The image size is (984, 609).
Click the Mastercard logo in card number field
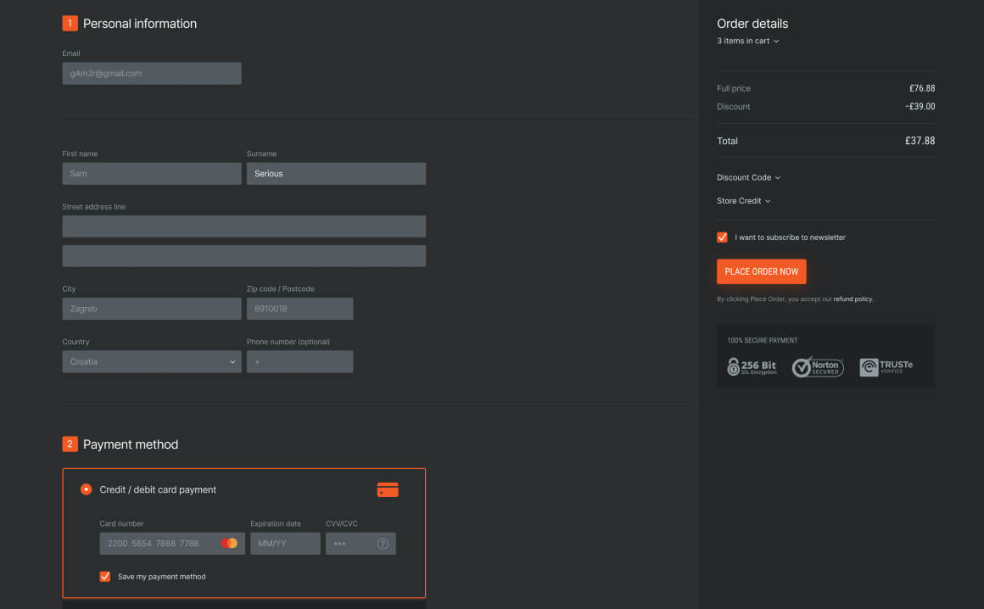[x=230, y=543]
